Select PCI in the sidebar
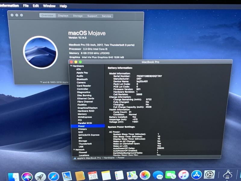 [x=80, y=120]
